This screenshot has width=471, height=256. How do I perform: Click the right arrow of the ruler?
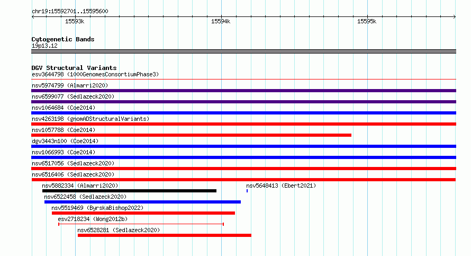coord(455,17)
